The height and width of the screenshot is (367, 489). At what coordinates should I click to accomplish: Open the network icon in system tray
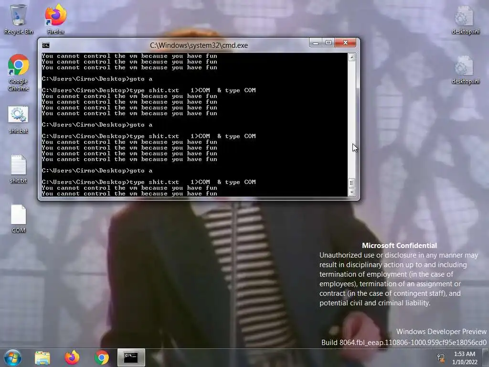pyautogui.click(x=441, y=358)
